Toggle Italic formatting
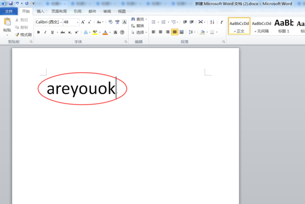Image resolution: width=305 pixels, height=204 pixels. 45,32
